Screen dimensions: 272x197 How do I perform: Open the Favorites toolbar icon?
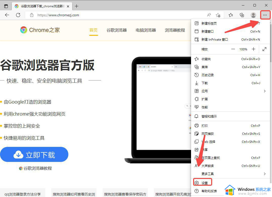(x=231, y=15)
